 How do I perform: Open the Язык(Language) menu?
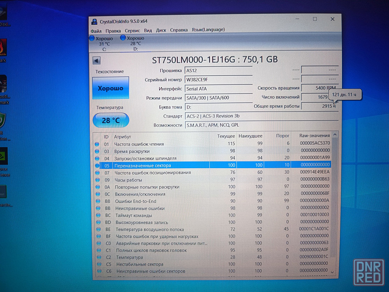(208, 30)
